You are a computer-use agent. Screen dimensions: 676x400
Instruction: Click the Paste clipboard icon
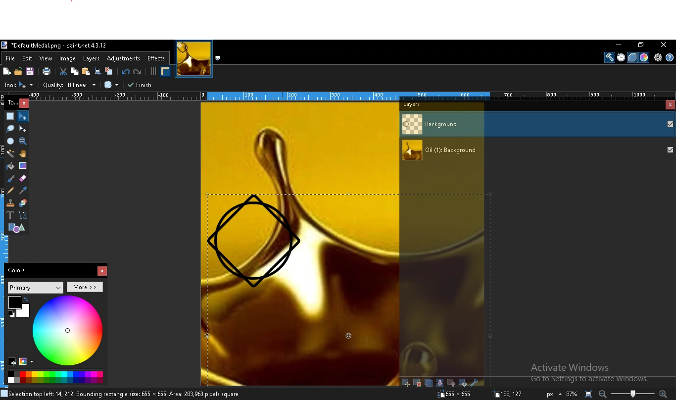86,72
